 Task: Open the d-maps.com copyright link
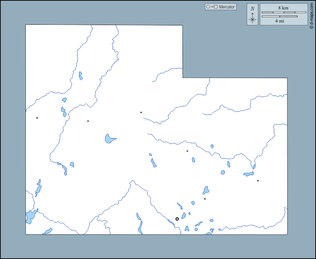[311, 16]
